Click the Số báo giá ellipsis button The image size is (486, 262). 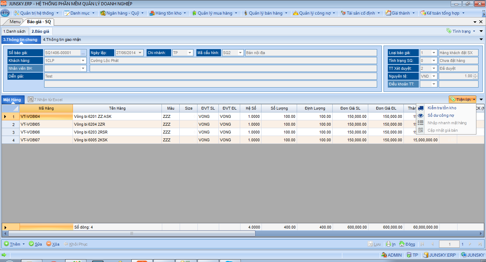[x=83, y=53]
